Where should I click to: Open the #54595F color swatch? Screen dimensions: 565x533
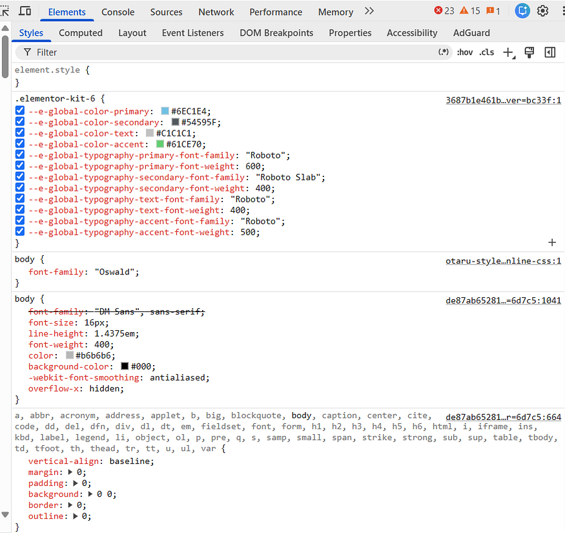tap(175, 122)
